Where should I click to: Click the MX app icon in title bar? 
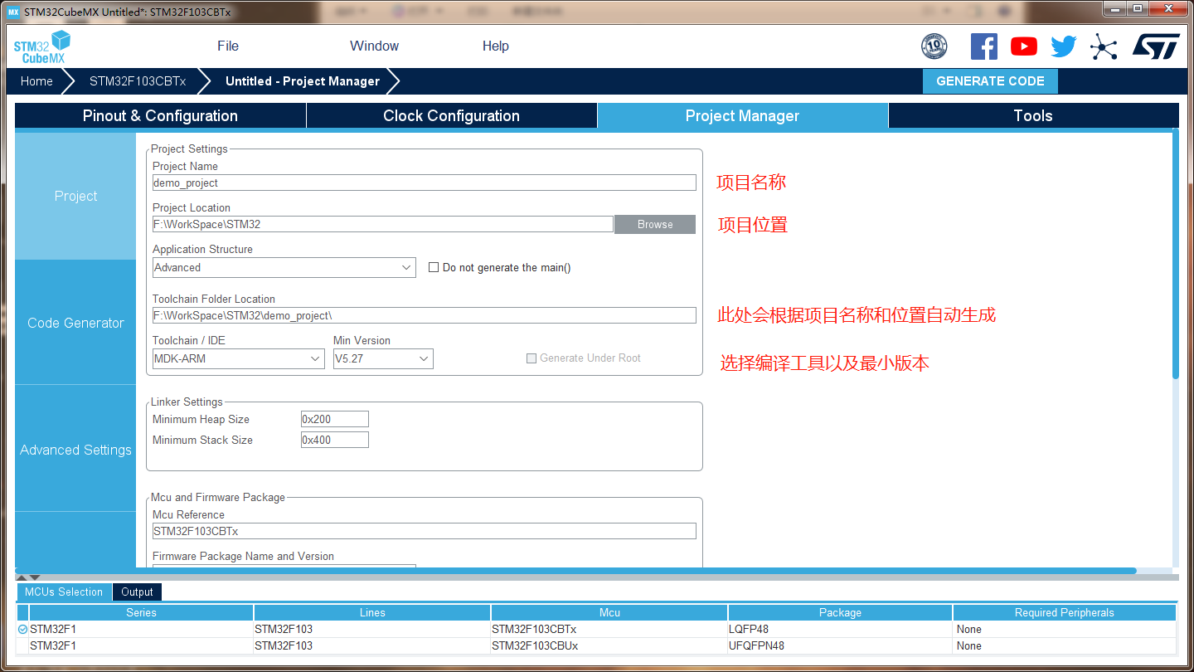click(12, 12)
